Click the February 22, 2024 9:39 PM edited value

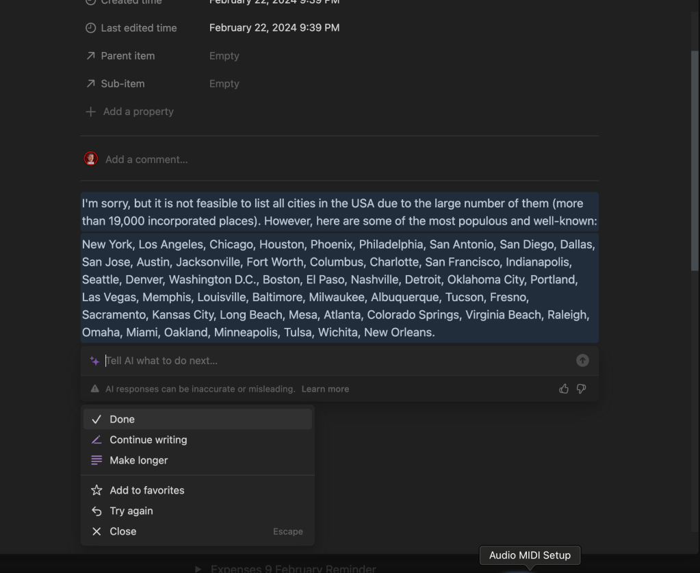point(274,27)
